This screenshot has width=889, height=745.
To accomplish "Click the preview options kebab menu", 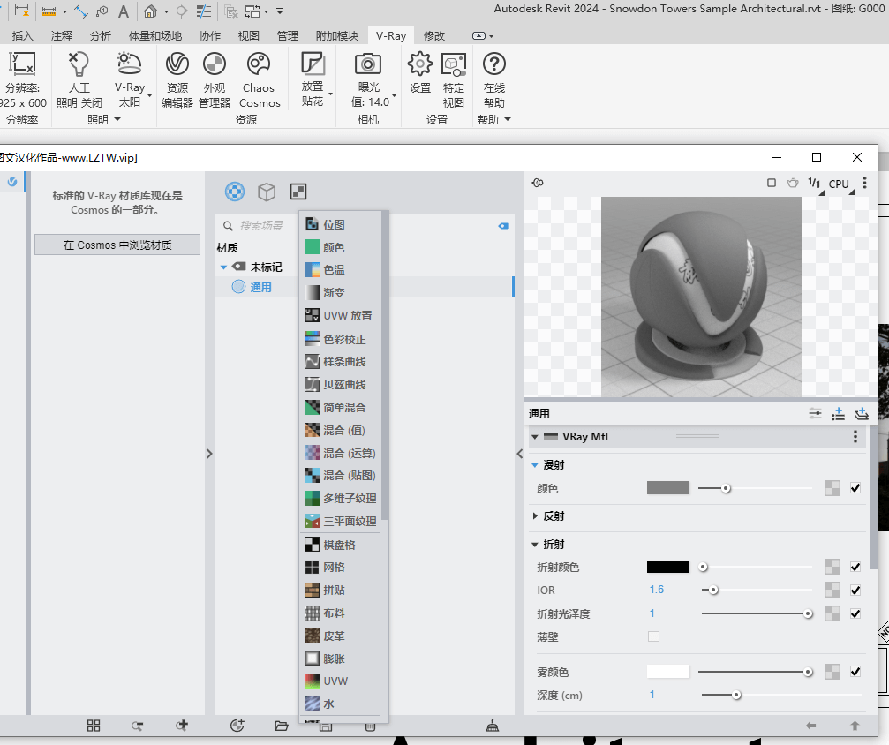I will coord(864,183).
